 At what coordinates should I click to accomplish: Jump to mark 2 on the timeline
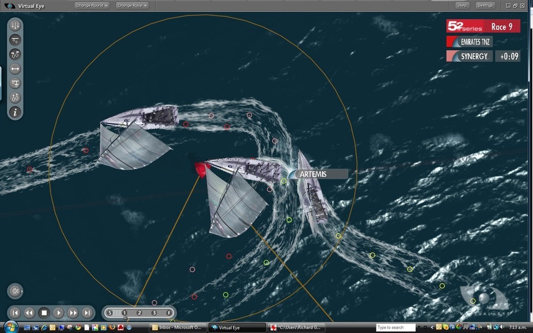(x=139, y=313)
